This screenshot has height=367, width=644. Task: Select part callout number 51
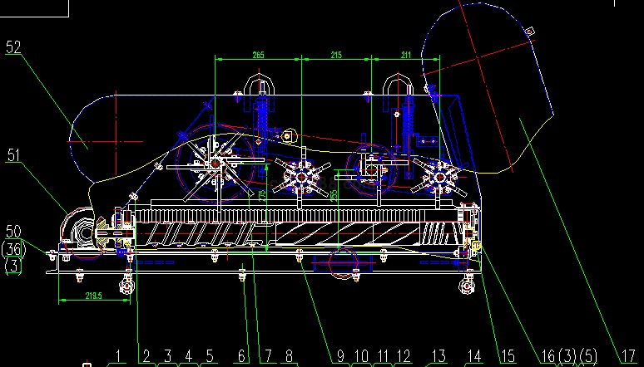[13, 154]
